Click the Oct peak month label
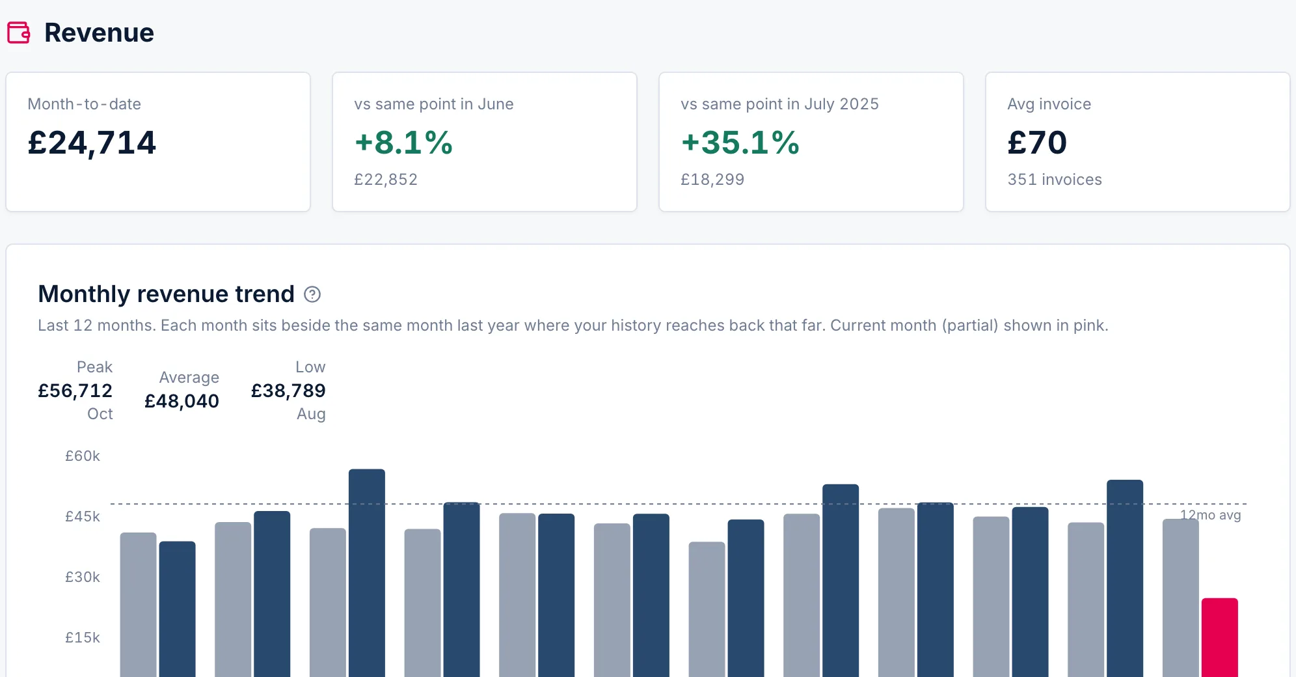Image resolution: width=1296 pixels, height=677 pixels. coord(100,414)
